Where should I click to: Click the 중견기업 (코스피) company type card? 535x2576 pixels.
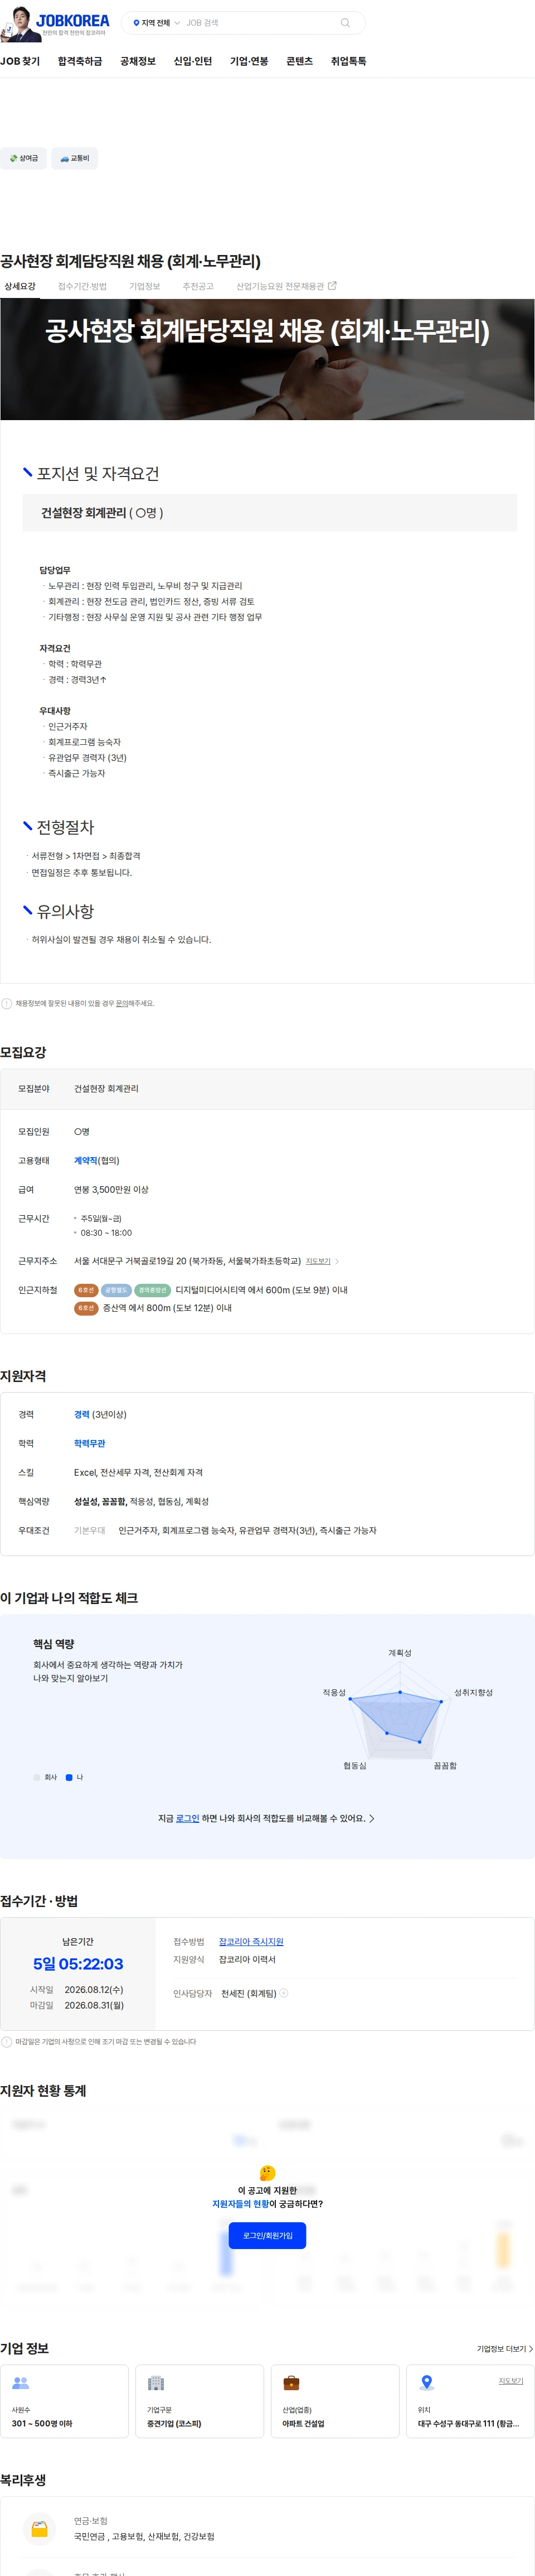[x=200, y=2401]
